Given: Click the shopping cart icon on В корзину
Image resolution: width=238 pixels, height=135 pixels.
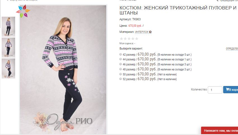Looking at the screenshot, I should click(227, 89).
